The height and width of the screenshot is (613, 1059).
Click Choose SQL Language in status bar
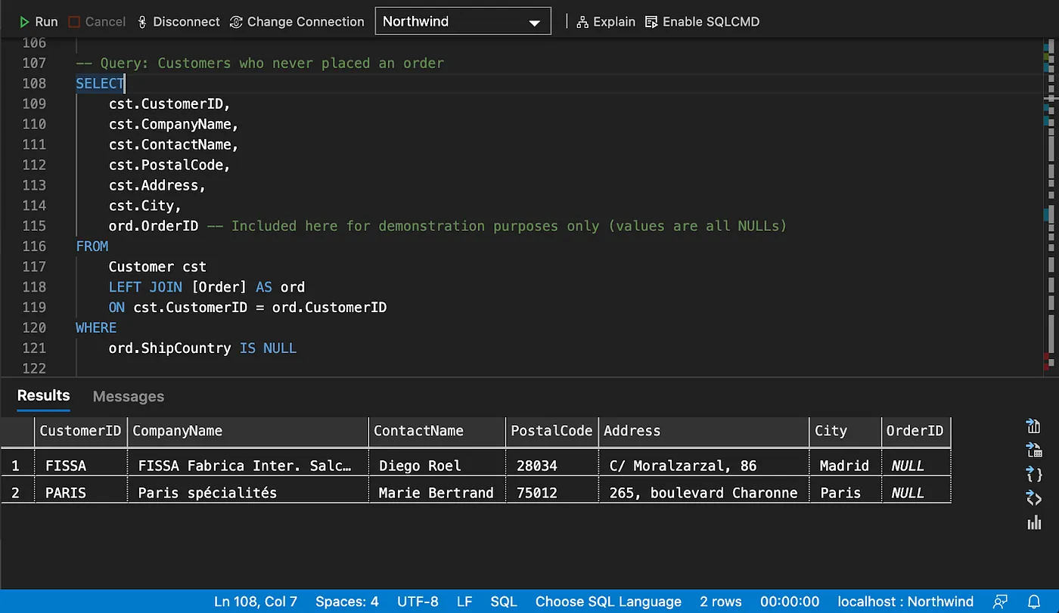[608, 602]
